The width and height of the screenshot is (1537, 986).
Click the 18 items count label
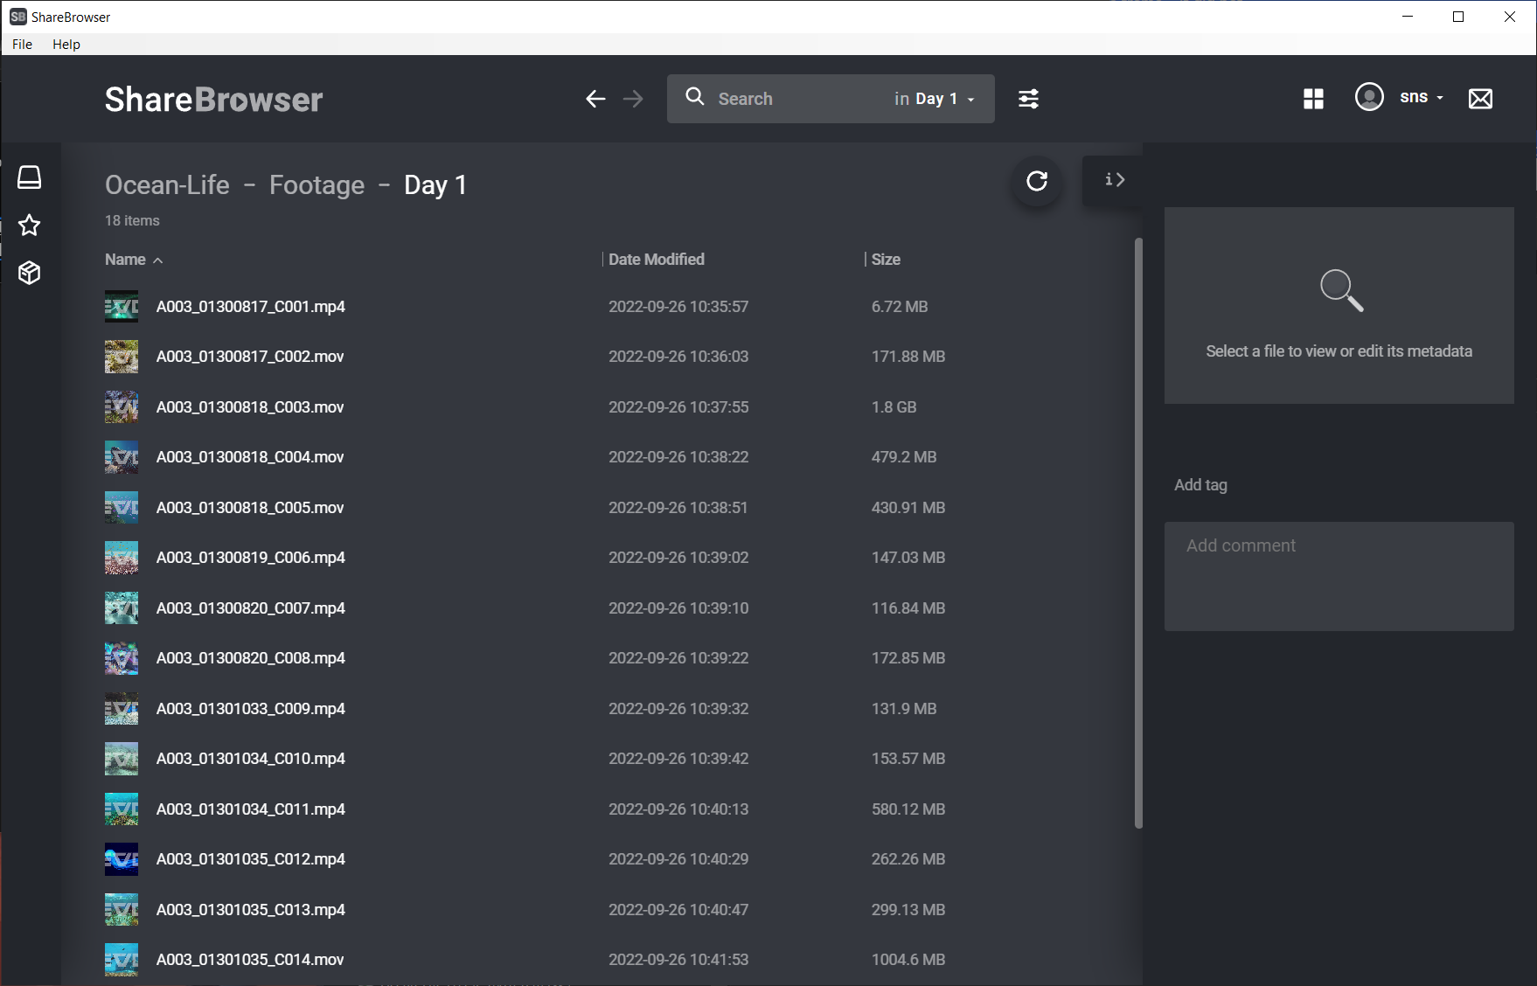tap(132, 221)
